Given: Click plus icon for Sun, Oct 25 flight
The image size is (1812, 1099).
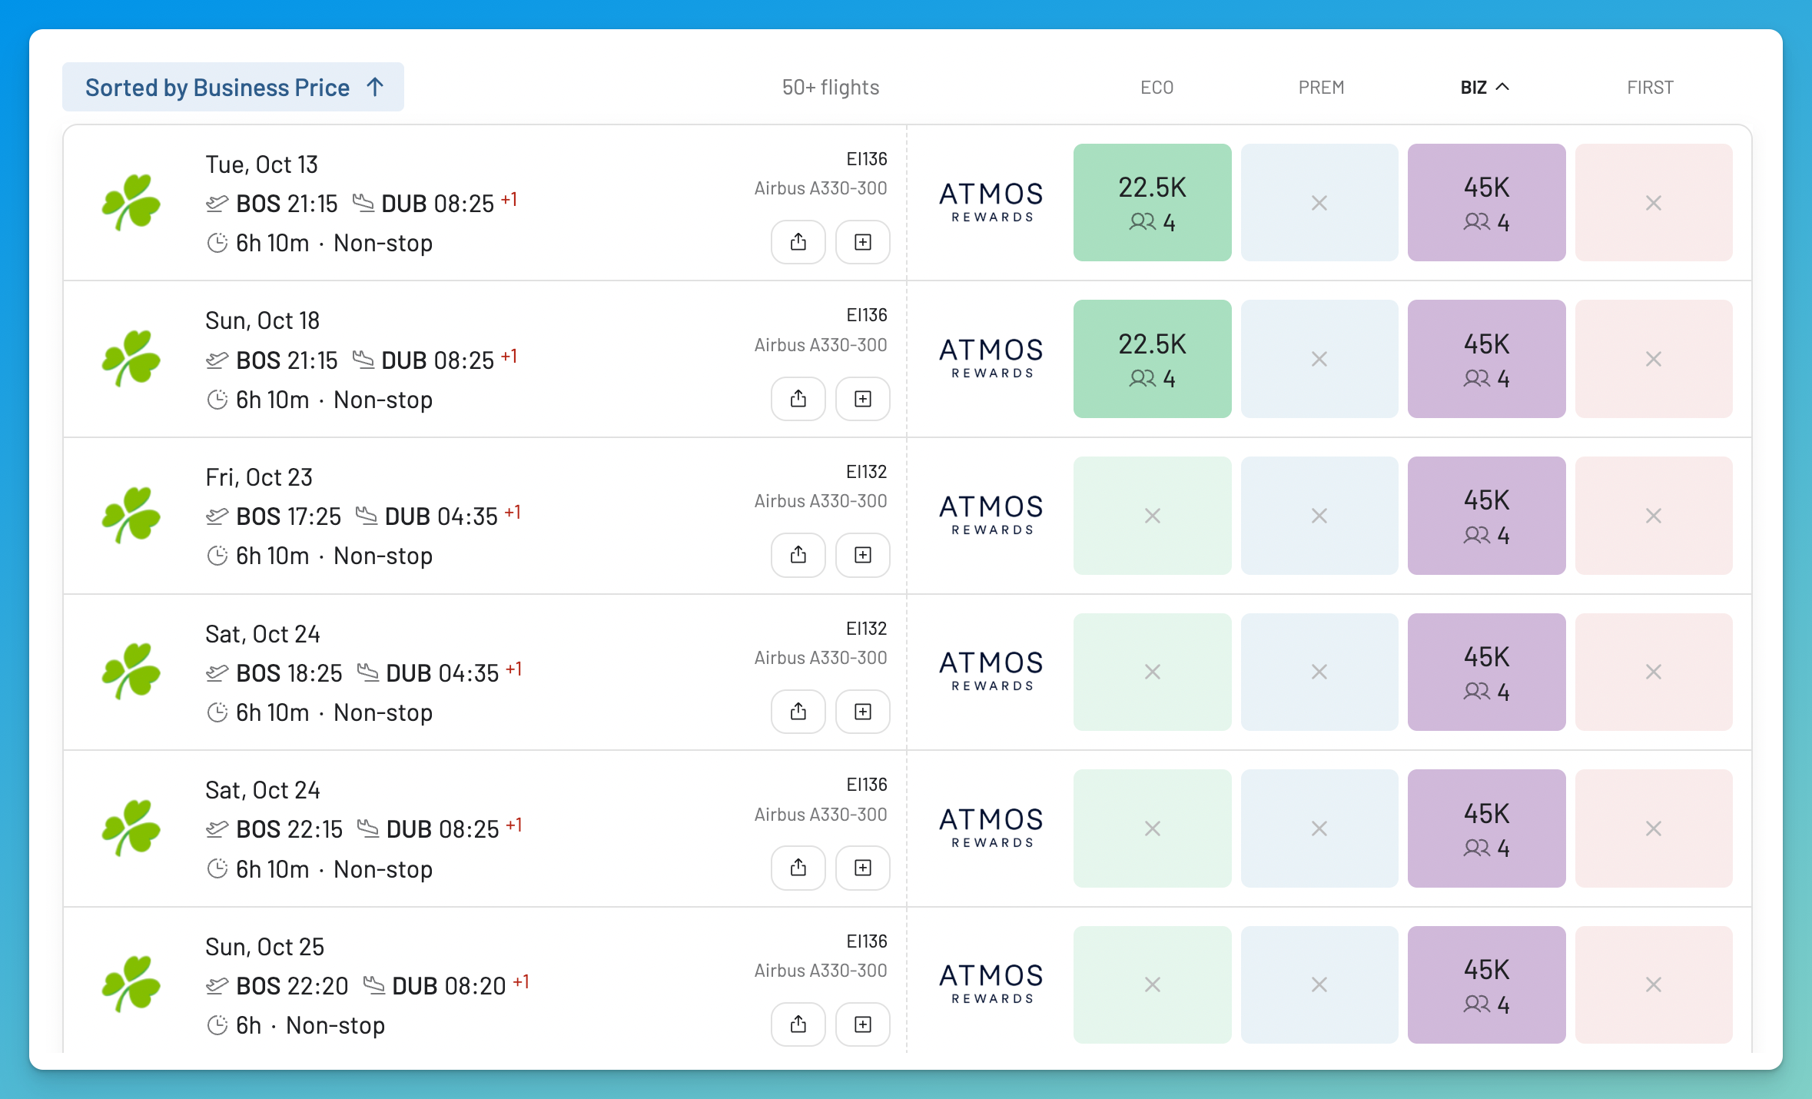Looking at the screenshot, I should (x=862, y=1024).
